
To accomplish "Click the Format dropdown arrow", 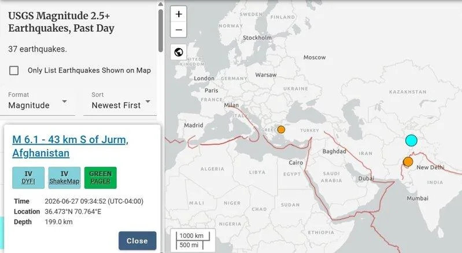I will click(x=64, y=102).
